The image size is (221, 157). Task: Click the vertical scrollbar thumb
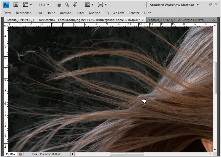coord(215,78)
